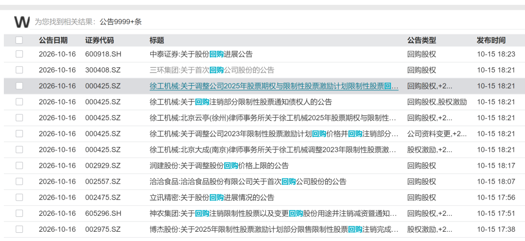525x241 pixels.
Task: Click the W logo icon
Action: tap(22, 22)
